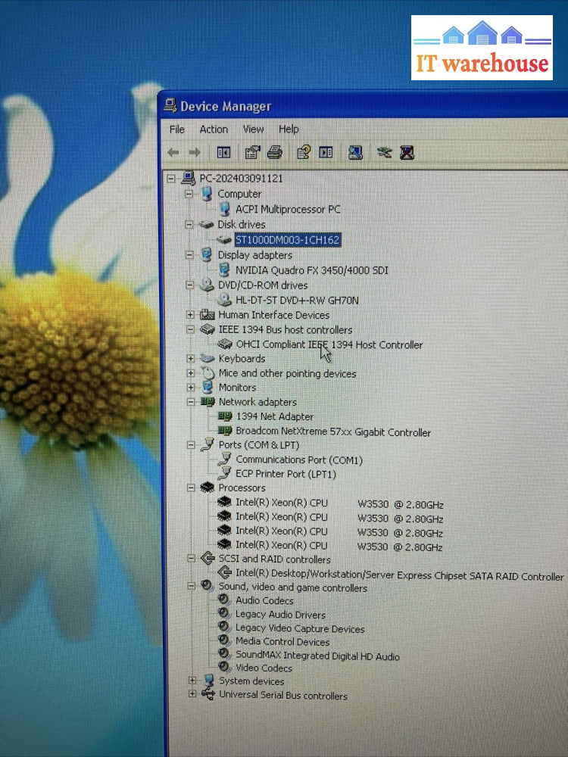568x757 pixels.
Task: Expand the Human Interface Devices node
Action: tap(190, 315)
